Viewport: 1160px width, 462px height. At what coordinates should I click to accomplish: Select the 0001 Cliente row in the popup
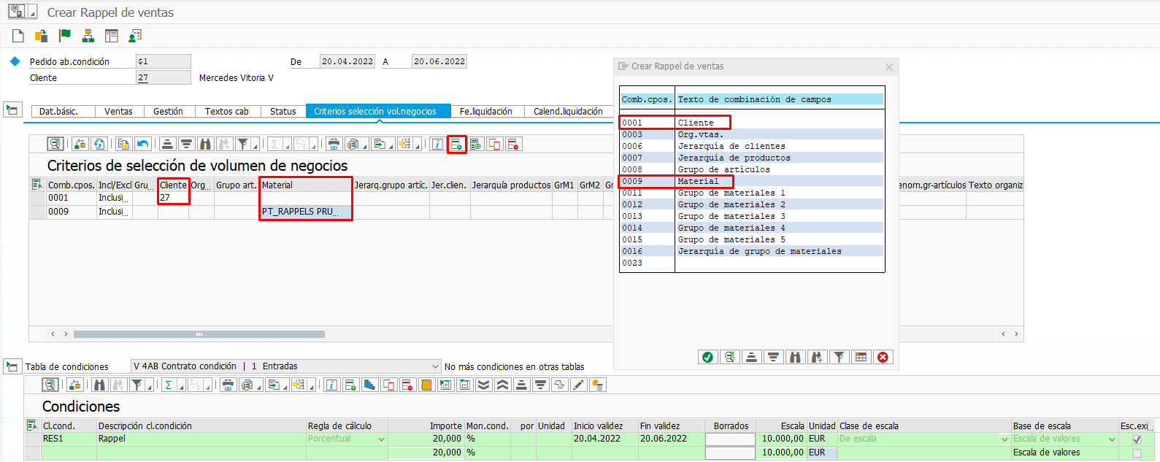tap(752, 123)
